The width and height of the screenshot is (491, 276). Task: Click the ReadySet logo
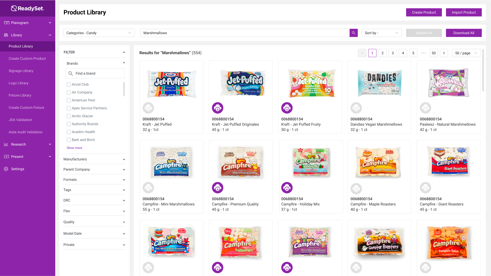(28, 8)
